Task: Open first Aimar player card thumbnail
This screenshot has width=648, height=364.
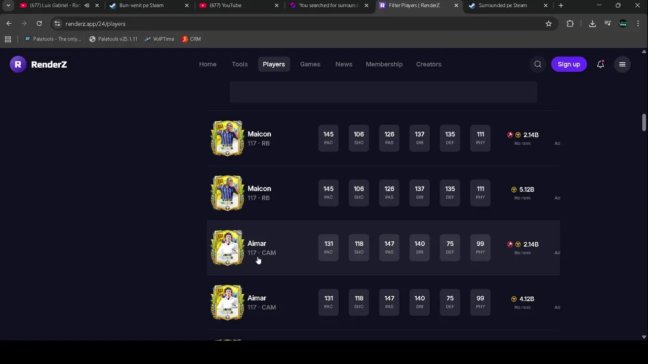Action: point(227,247)
